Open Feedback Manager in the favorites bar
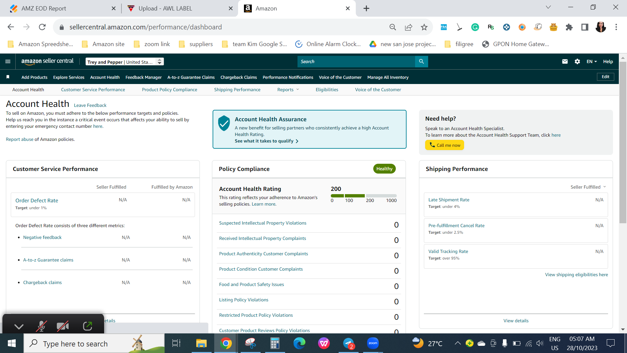The width and height of the screenshot is (627, 353). [143, 77]
